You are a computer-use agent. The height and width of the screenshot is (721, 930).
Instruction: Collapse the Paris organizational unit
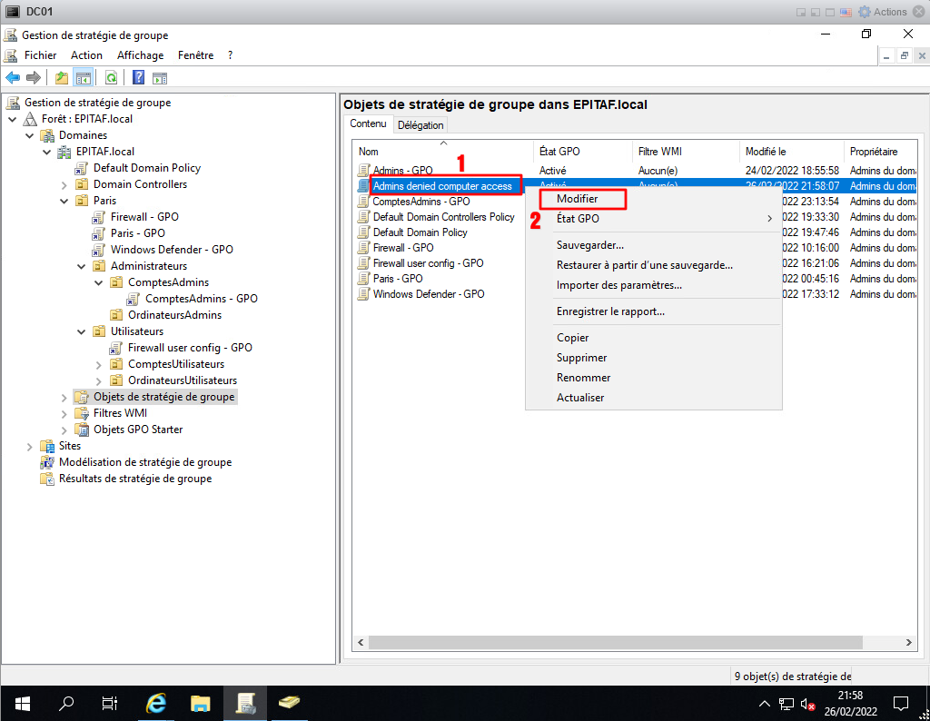tap(64, 201)
